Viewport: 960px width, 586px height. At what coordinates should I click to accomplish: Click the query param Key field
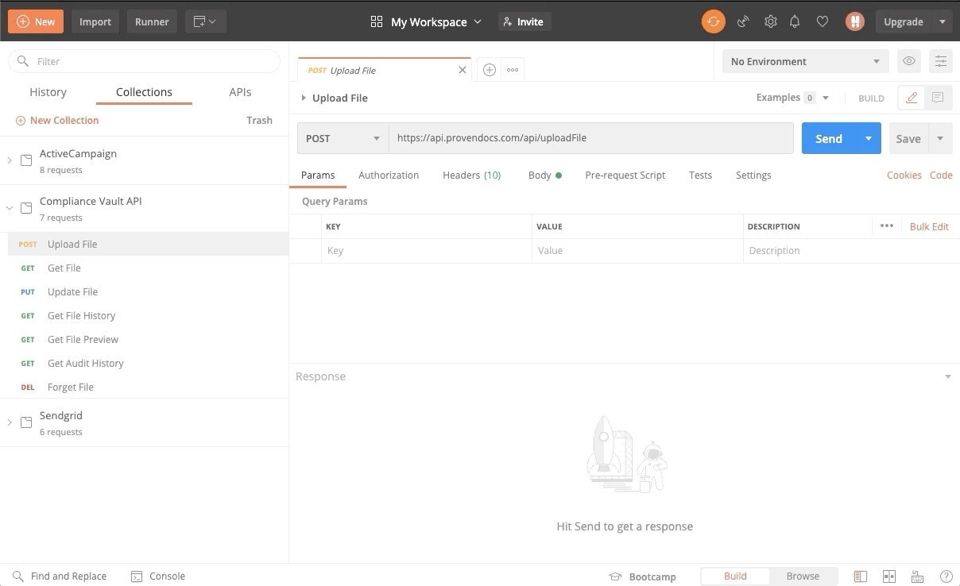coord(427,250)
